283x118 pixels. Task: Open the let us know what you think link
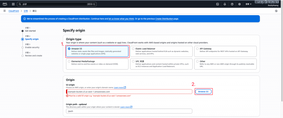click(121, 19)
